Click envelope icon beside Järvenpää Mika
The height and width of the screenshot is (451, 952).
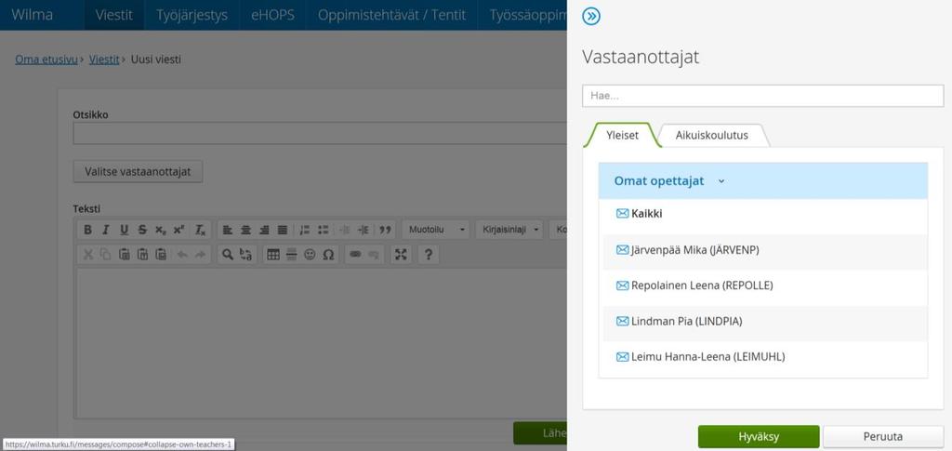click(622, 250)
